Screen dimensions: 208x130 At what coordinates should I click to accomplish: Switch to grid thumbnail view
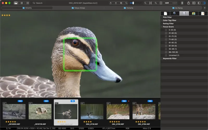tap(22, 3)
